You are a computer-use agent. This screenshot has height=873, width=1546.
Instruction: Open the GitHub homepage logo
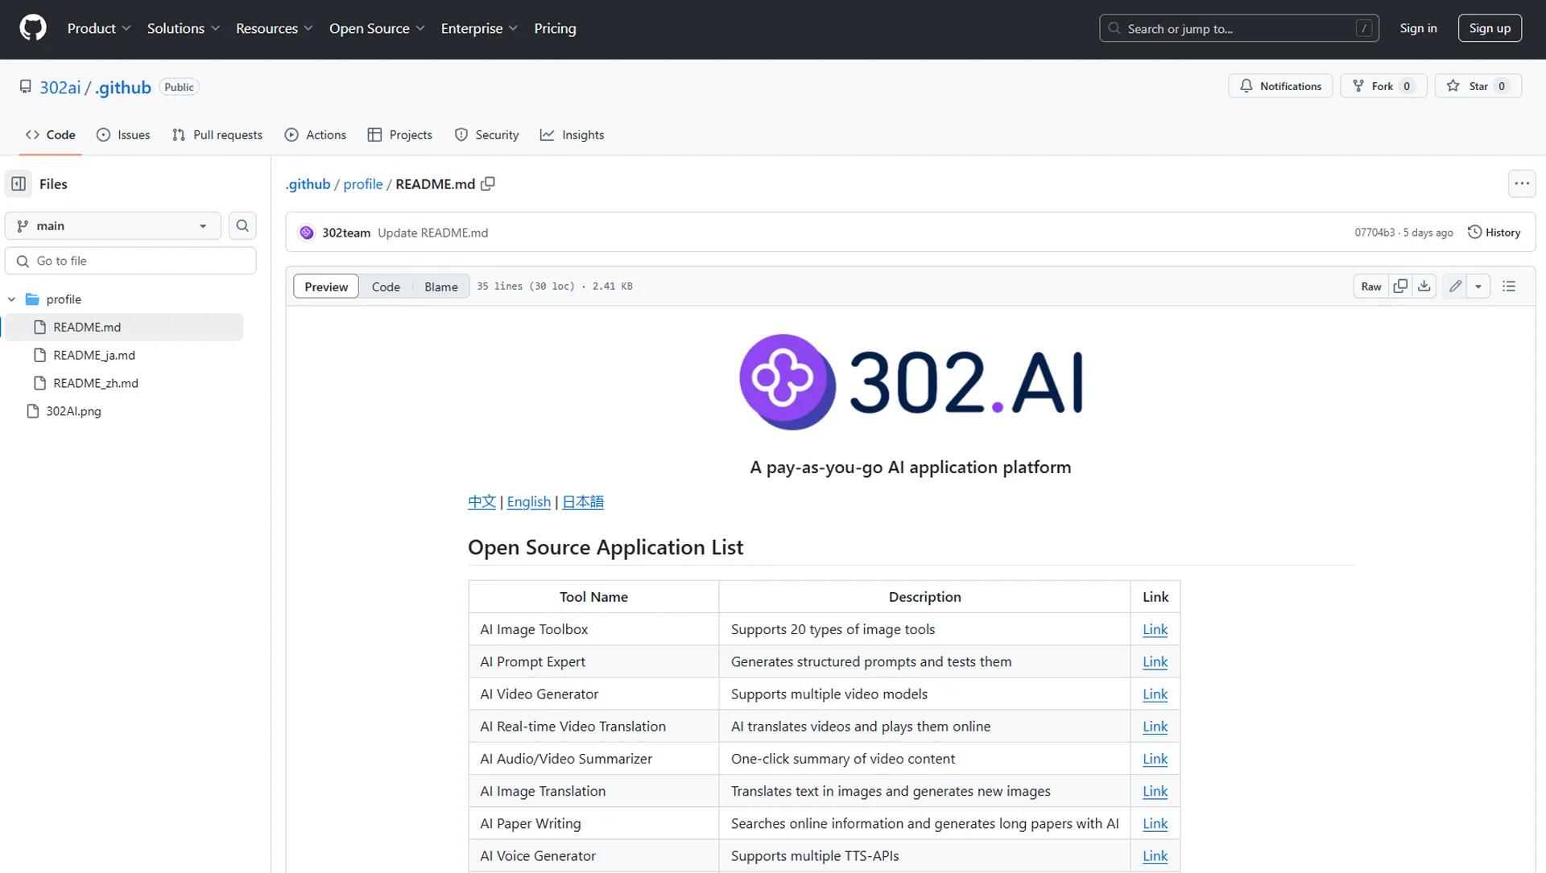(33, 28)
